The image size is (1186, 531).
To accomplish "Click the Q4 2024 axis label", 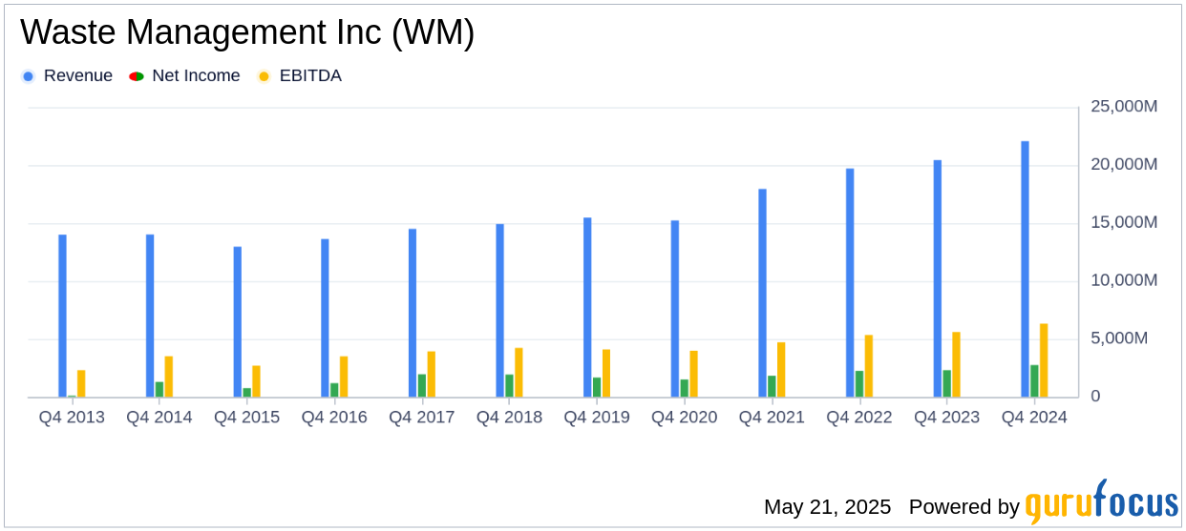I will (x=1035, y=418).
